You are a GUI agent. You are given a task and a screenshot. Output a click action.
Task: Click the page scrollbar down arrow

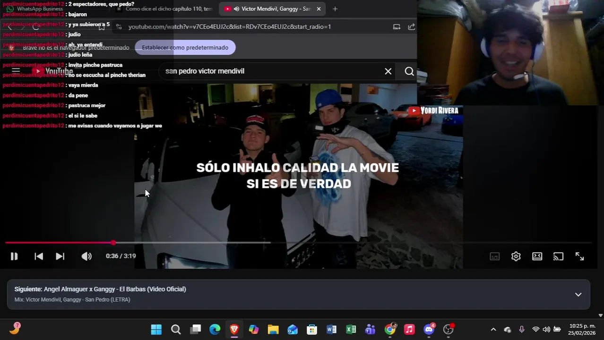tap(601, 315)
